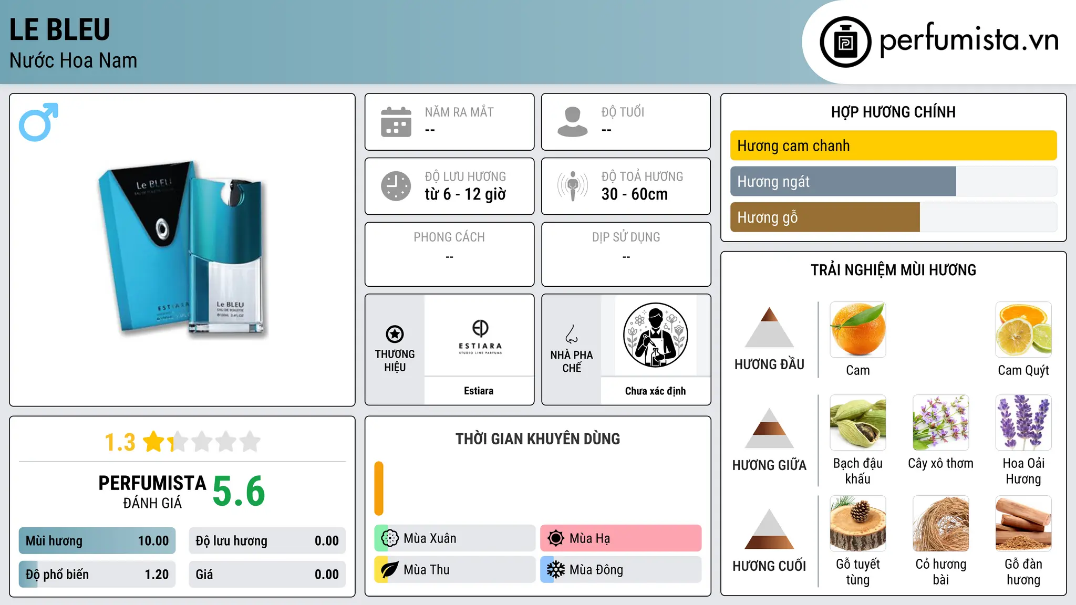The image size is (1076, 605).
Task: Click the perfumer illustration icon
Action: [x=655, y=335]
